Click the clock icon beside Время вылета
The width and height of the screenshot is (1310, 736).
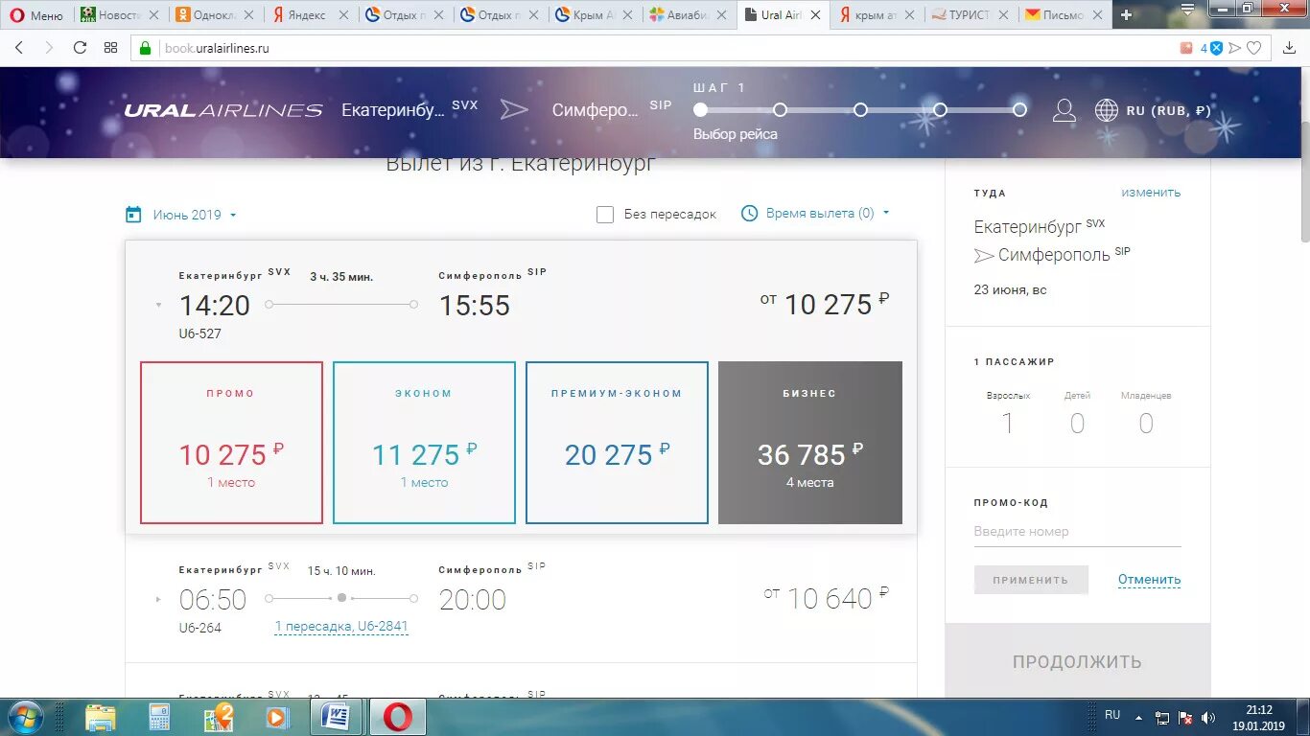pyautogui.click(x=750, y=214)
